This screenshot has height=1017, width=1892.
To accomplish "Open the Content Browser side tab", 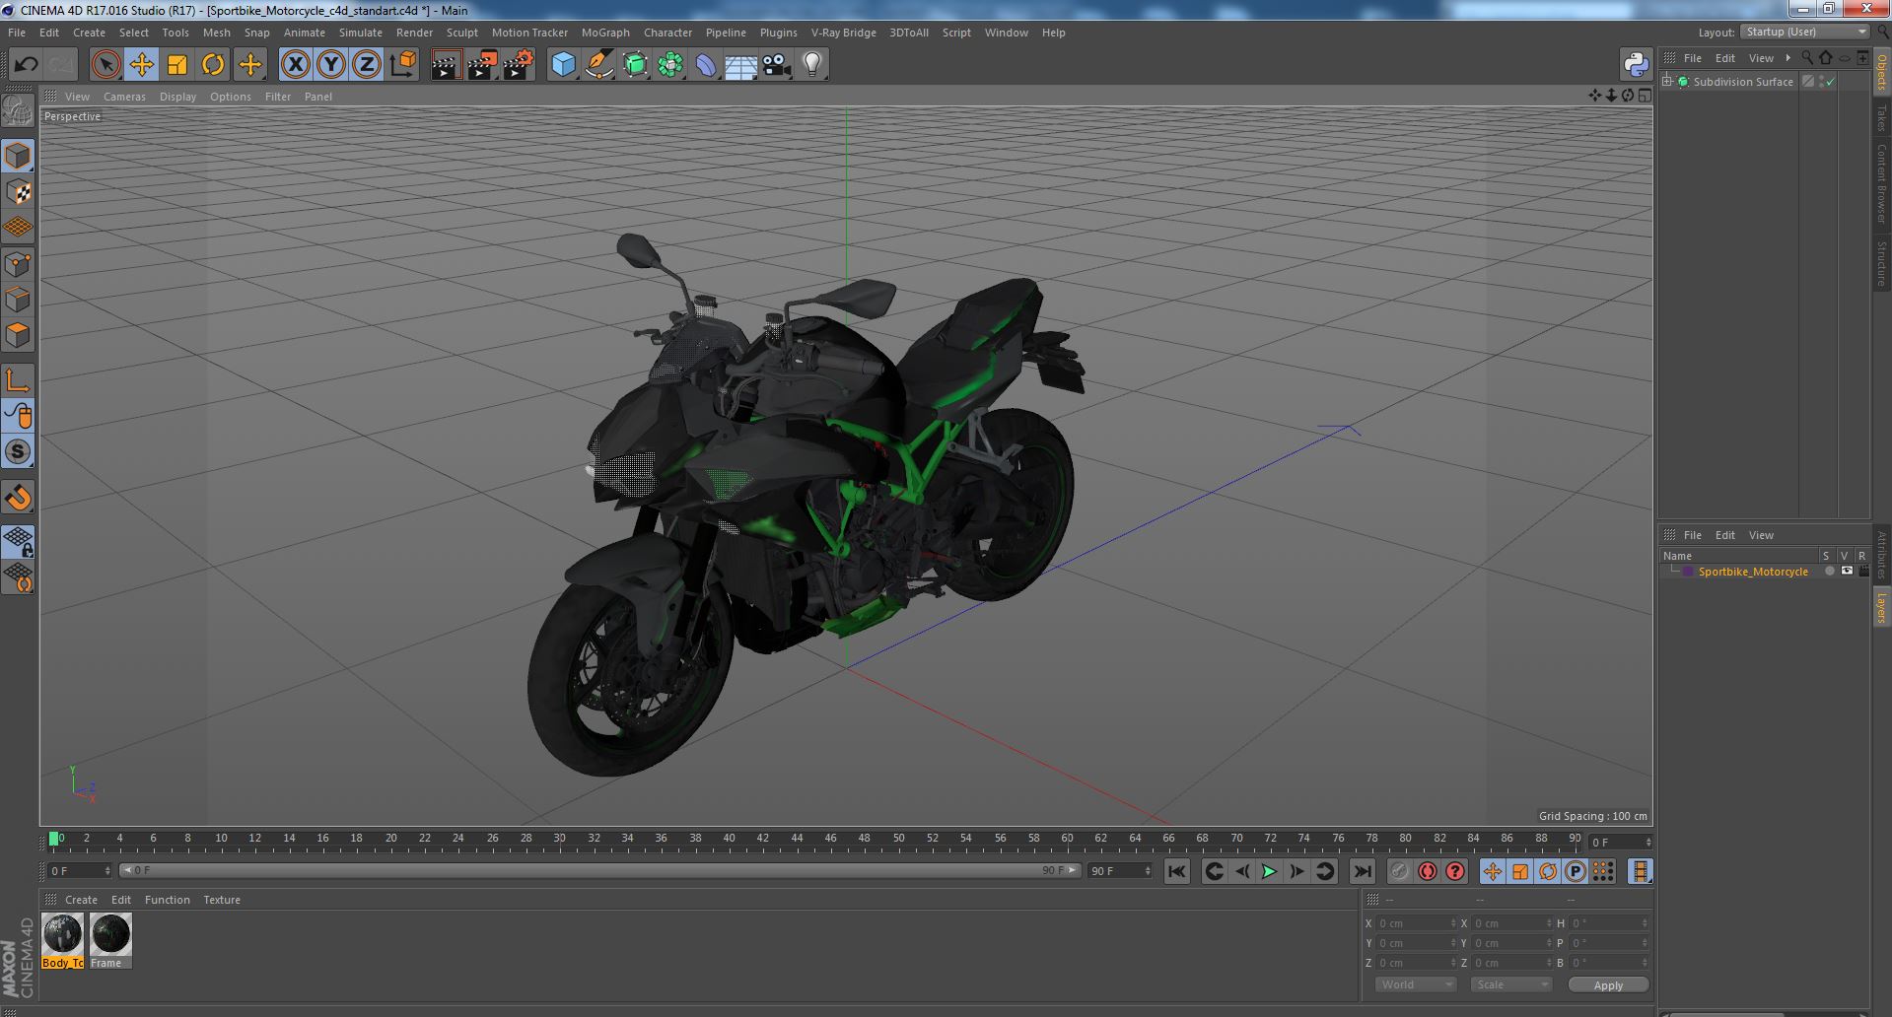I will pos(1881,182).
